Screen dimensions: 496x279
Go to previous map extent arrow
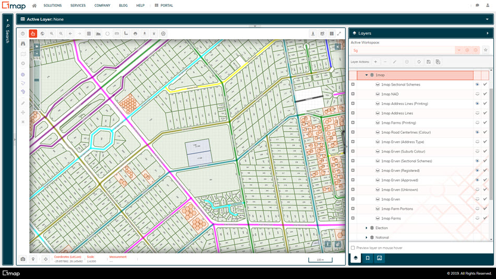pos(70,33)
